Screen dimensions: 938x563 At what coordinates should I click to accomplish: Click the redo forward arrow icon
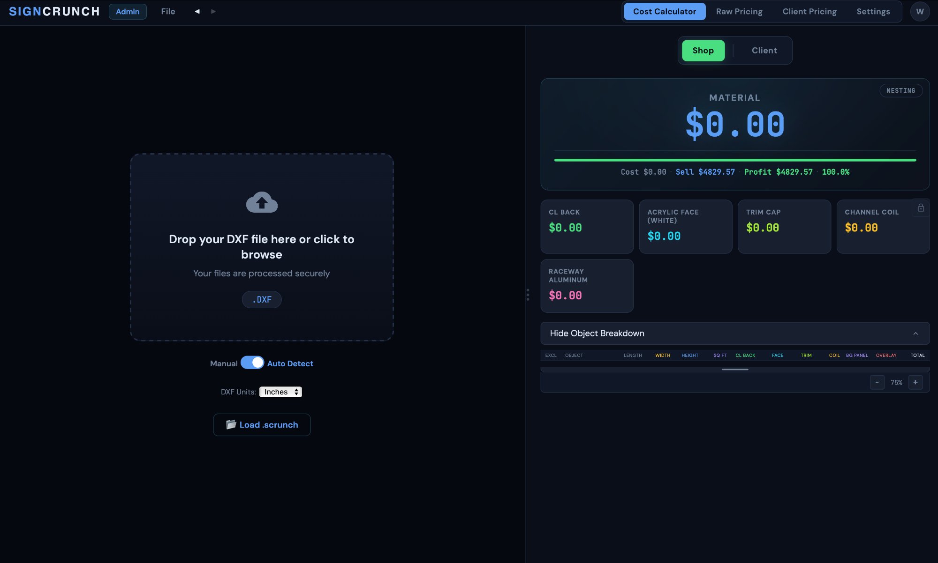click(213, 11)
